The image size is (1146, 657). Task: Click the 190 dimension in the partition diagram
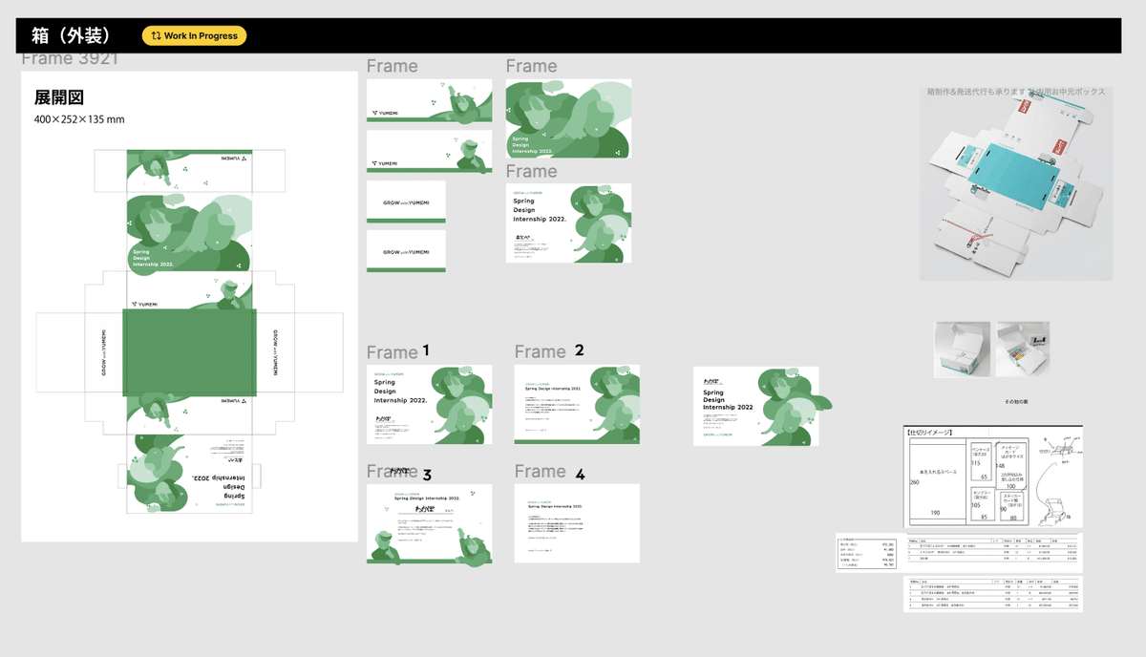pyautogui.click(x=936, y=513)
